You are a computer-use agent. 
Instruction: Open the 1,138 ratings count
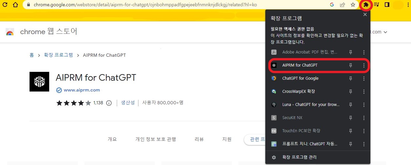click(98, 103)
